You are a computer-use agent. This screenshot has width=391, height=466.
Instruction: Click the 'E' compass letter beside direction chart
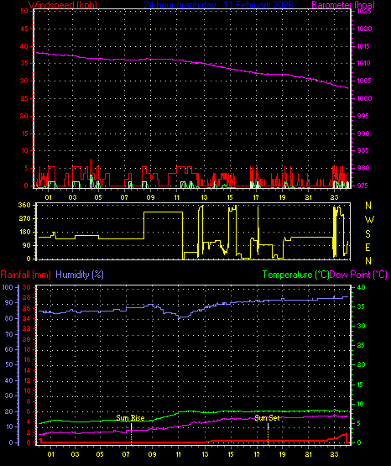tap(368, 247)
